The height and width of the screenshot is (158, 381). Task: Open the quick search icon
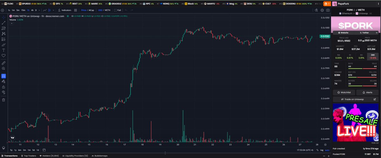point(317,10)
